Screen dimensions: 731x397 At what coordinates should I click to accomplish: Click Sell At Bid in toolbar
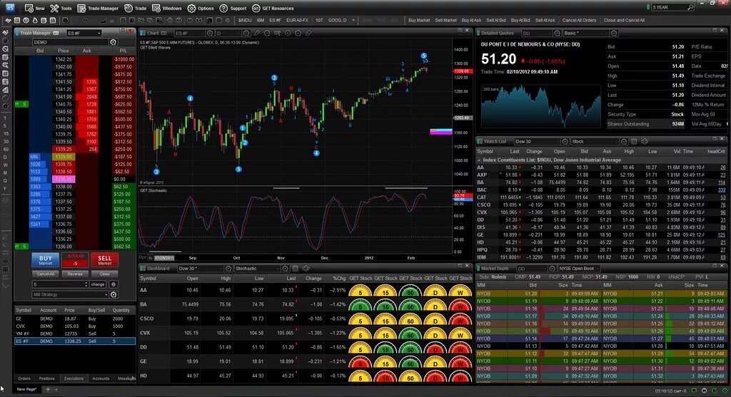[496, 20]
